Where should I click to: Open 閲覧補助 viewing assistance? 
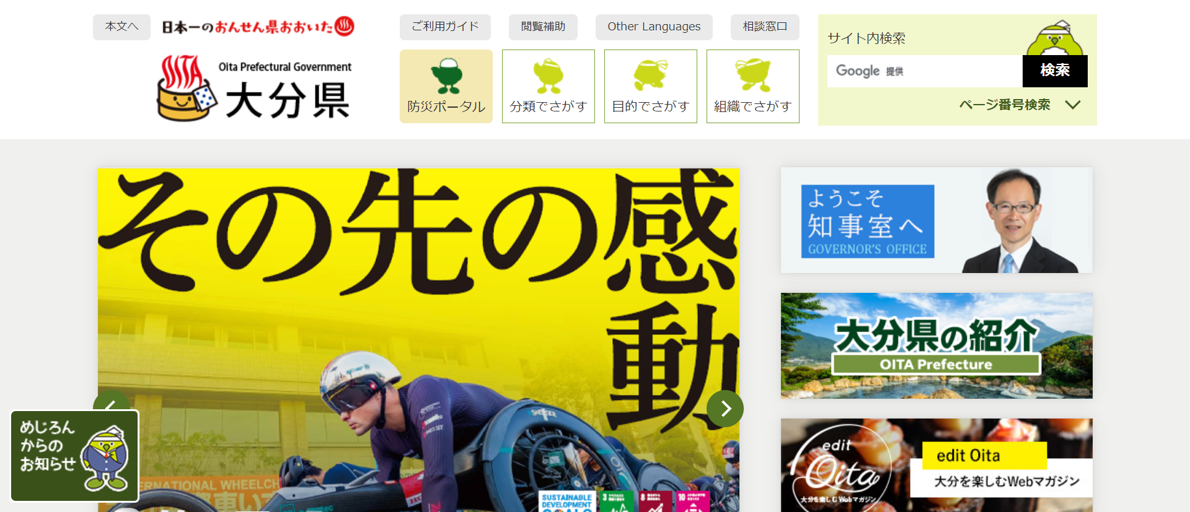coord(543,27)
